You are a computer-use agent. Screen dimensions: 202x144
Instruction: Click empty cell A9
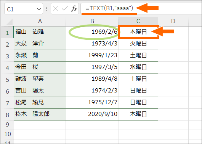(x=40, y=125)
